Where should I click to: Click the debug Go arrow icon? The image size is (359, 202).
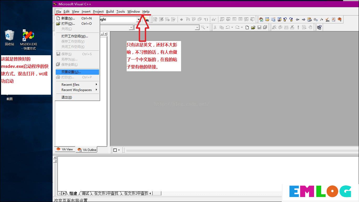tap(181, 19)
